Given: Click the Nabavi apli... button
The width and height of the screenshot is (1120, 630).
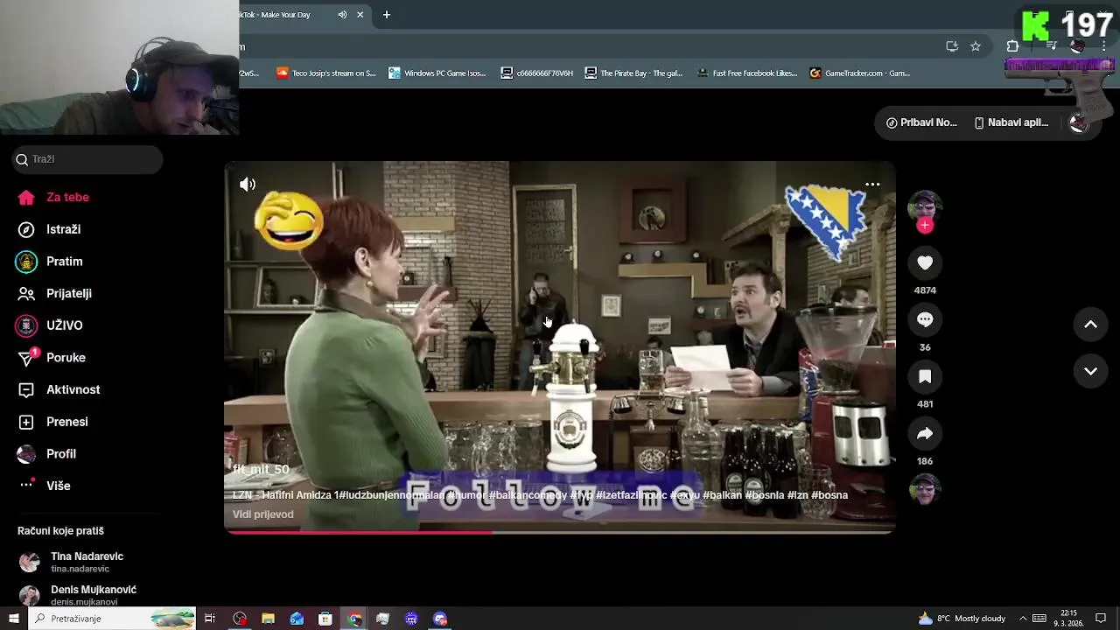Looking at the screenshot, I should [x=1011, y=122].
